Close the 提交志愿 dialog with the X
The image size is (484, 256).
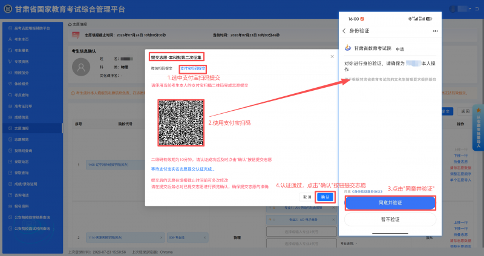332,56
